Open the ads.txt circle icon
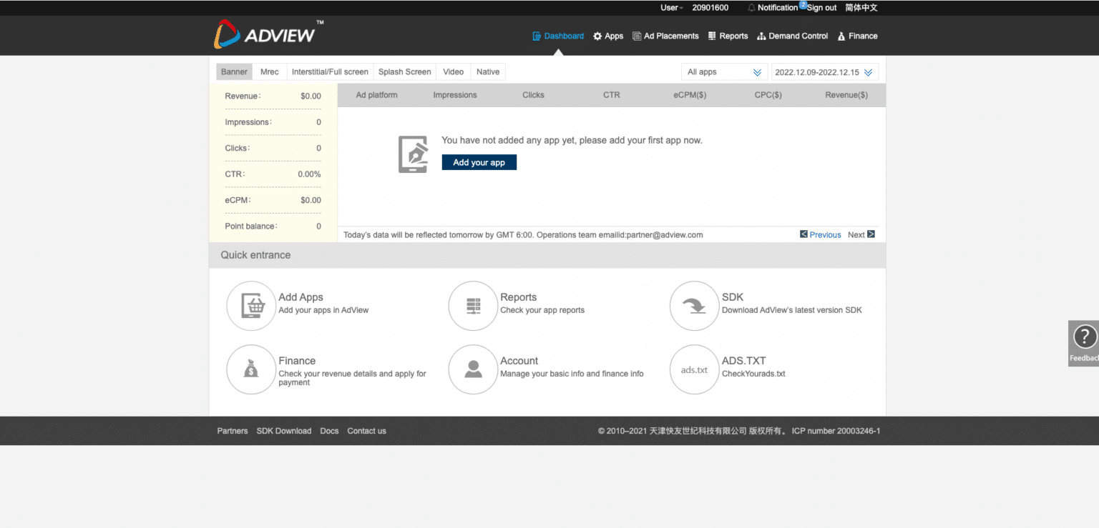 (x=693, y=369)
